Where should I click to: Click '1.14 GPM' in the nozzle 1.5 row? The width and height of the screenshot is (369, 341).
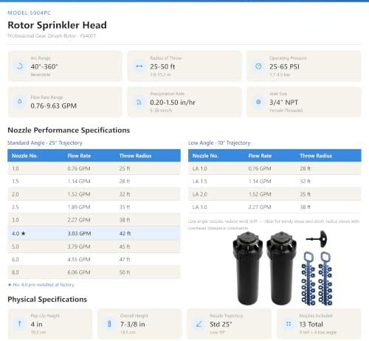79,182
